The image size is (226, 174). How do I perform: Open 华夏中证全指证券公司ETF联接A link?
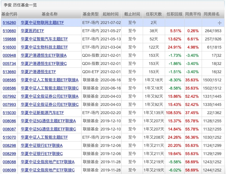[x=50, y=97]
